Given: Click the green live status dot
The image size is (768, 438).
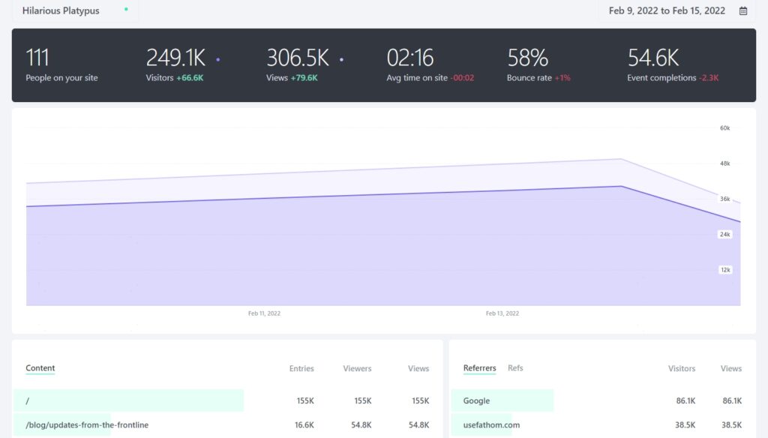Looking at the screenshot, I should 126,10.
